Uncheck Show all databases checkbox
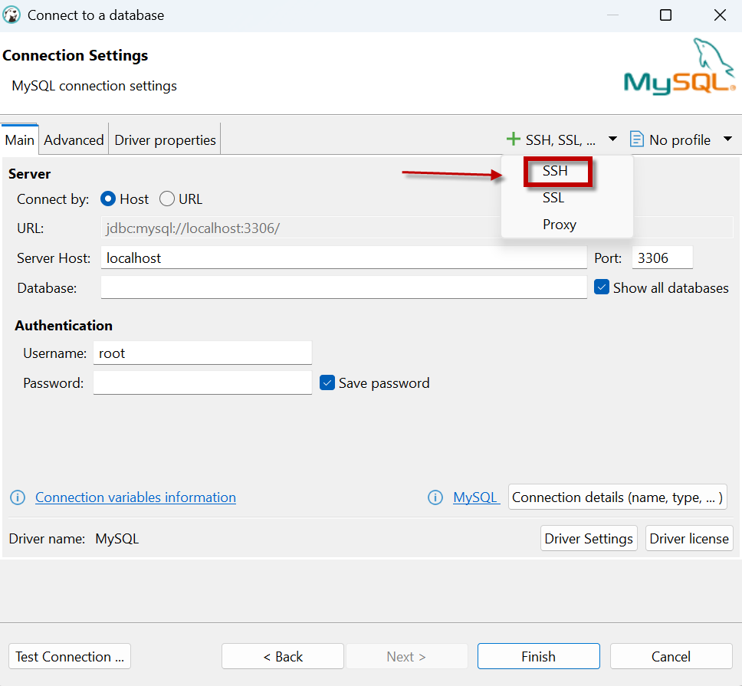Screen dimensions: 742x686 pos(602,287)
